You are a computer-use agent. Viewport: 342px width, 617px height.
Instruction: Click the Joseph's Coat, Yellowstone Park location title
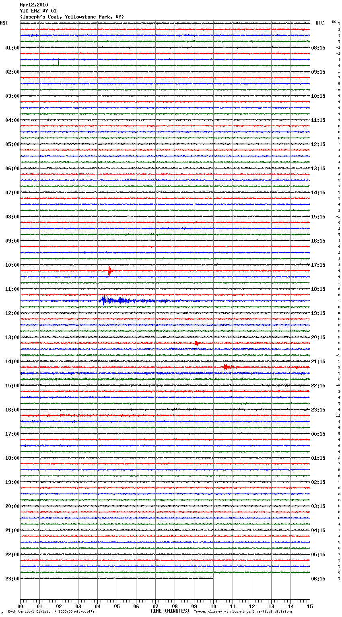point(72,17)
